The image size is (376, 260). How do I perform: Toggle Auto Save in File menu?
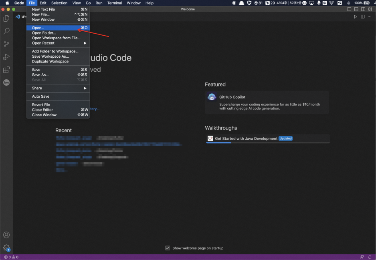(58, 96)
